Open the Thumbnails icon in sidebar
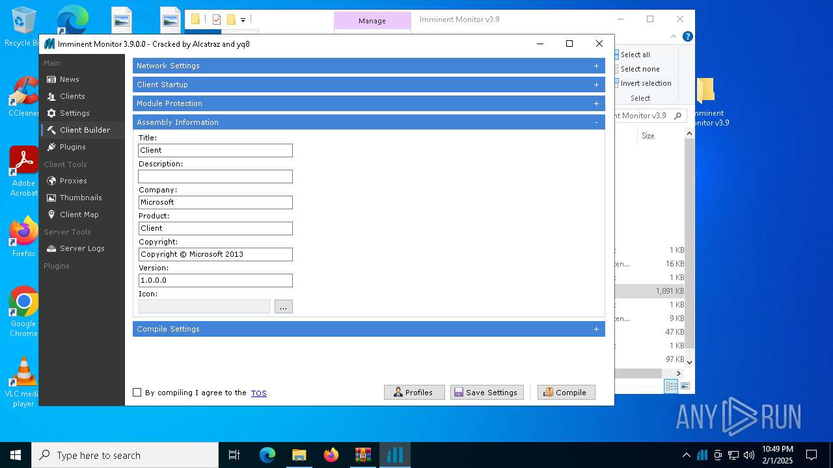The image size is (833, 468). point(51,198)
